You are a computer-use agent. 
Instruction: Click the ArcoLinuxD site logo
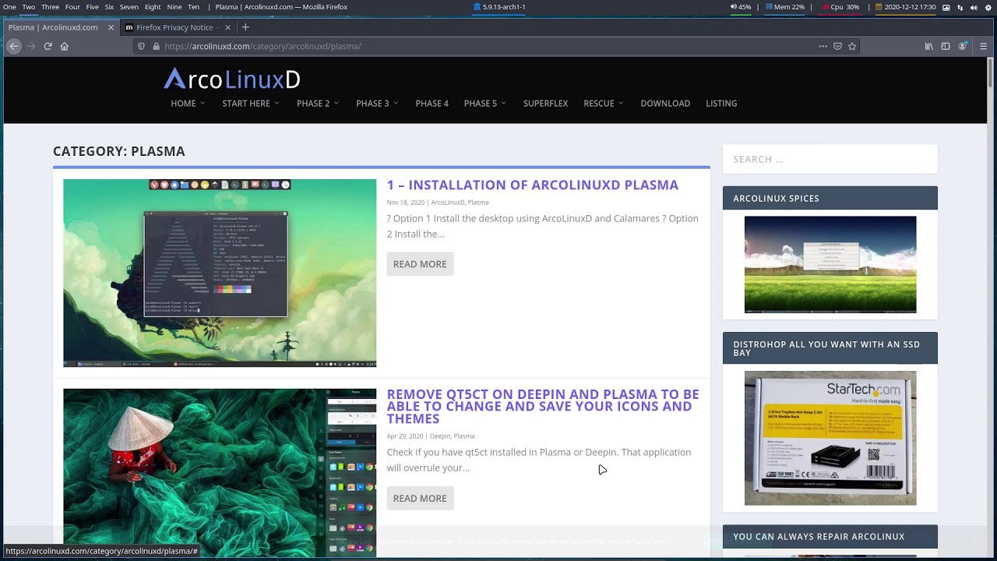[231, 79]
